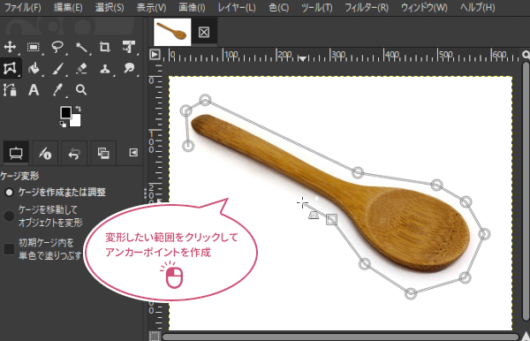Select the Cage Transform tool
Screen dimensions: 530x341
coord(10,68)
